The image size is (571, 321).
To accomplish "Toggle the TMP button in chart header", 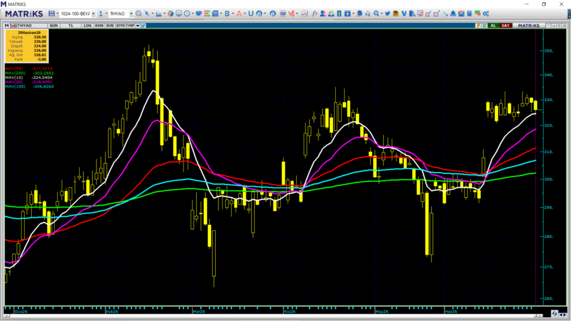I will tap(130, 26).
